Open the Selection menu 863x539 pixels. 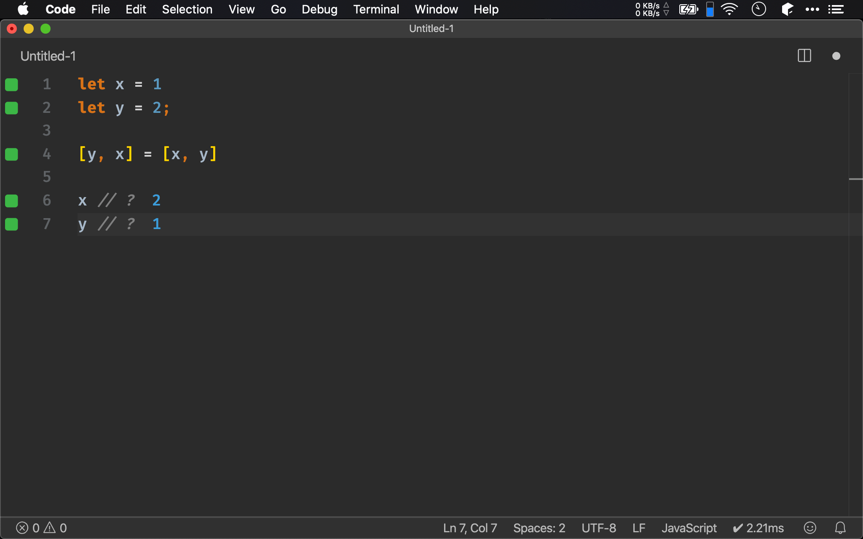click(x=187, y=9)
